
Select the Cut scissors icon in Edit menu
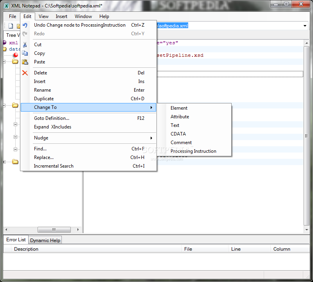(x=25, y=44)
